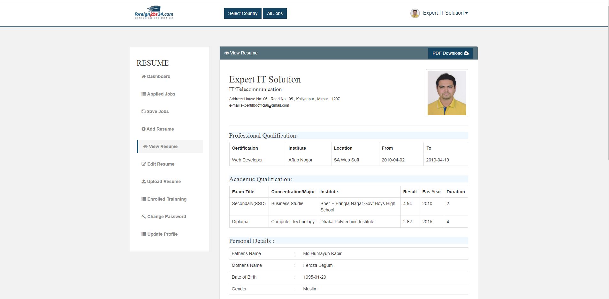Viewport: 609px width, 299px height.
Task: Open the Select Country dropdown
Action: point(243,13)
